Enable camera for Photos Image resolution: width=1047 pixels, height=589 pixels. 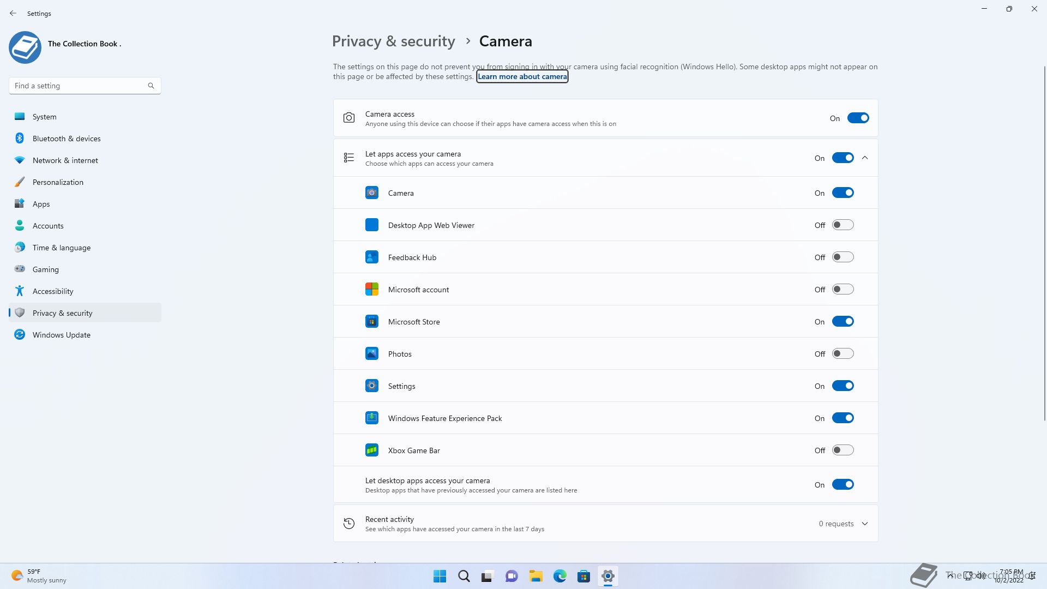(x=843, y=353)
